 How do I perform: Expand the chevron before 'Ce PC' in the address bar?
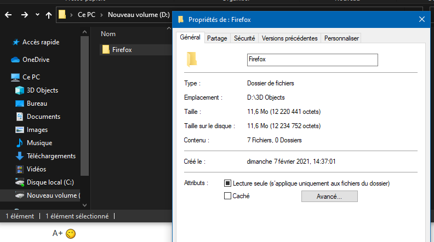point(71,15)
